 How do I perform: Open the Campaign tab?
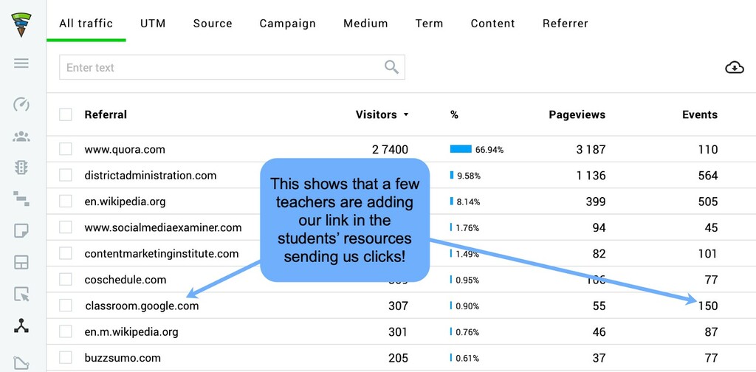pos(287,24)
